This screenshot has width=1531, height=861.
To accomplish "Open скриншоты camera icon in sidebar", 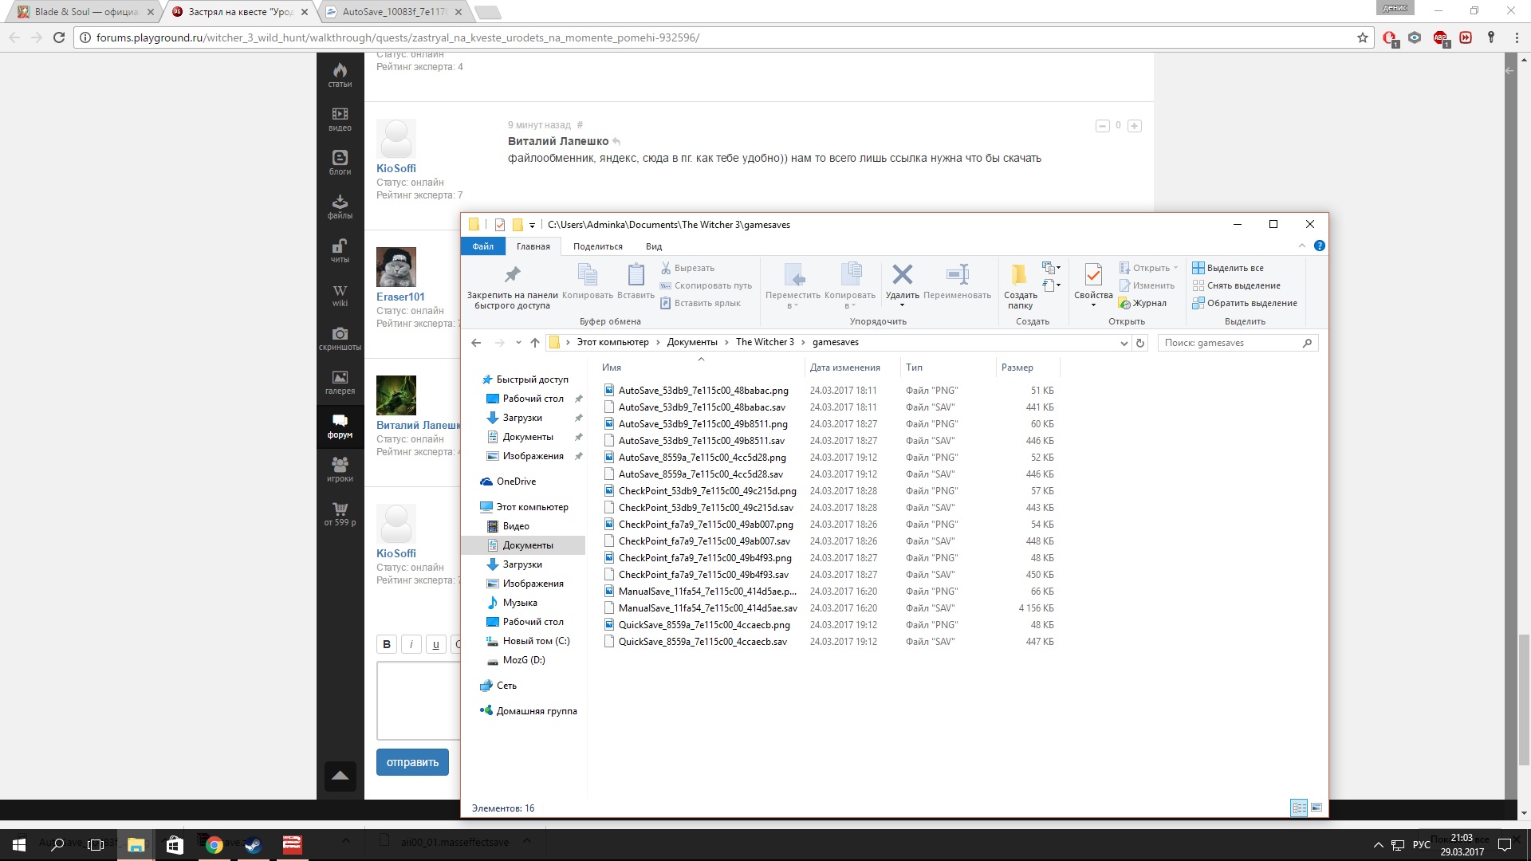I will pyautogui.click(x=340, y=338).
